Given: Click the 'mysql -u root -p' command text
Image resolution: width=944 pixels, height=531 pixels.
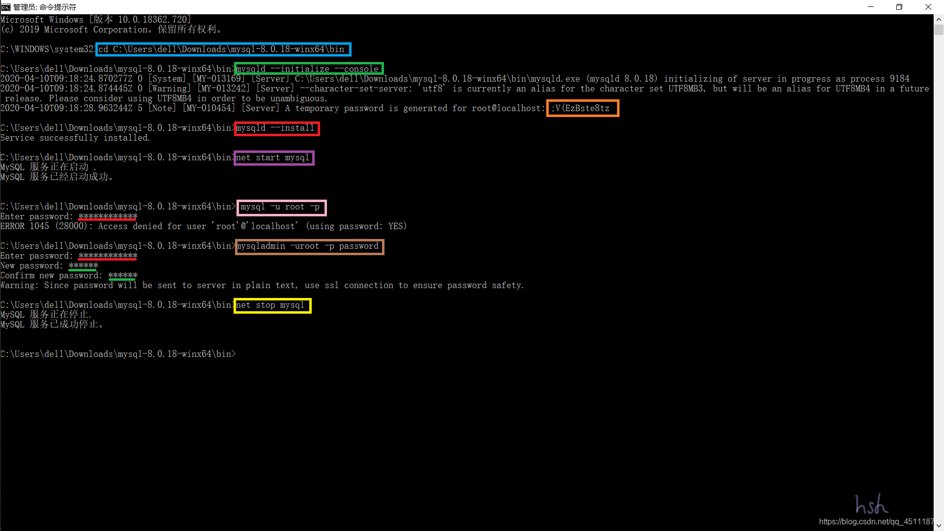Looking at the screenshot, I should pyautogui.click(x=280, y=206).
